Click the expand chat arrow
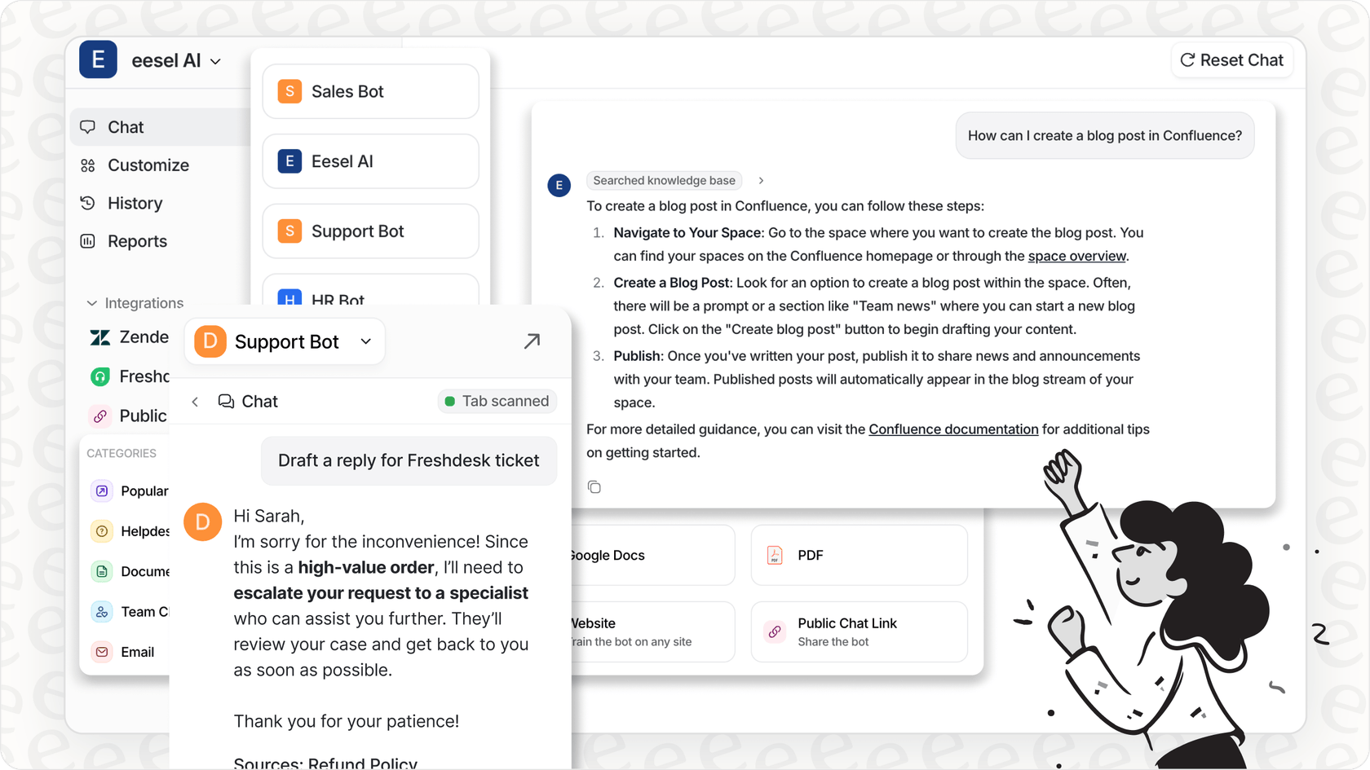Viewport: 1370px width, 770px height. coord(532,341)
